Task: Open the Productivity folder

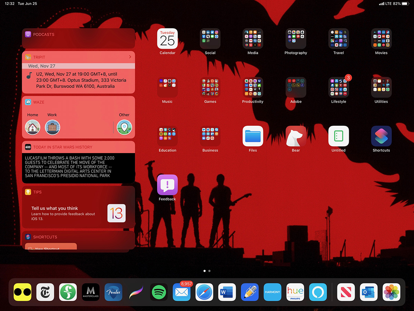Action: point(253,87)
